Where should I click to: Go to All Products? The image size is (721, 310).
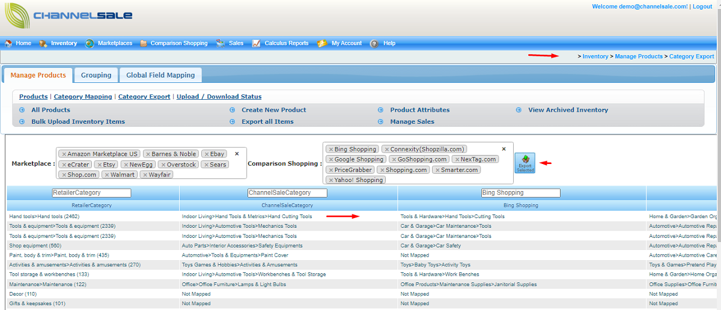point(50,110)
